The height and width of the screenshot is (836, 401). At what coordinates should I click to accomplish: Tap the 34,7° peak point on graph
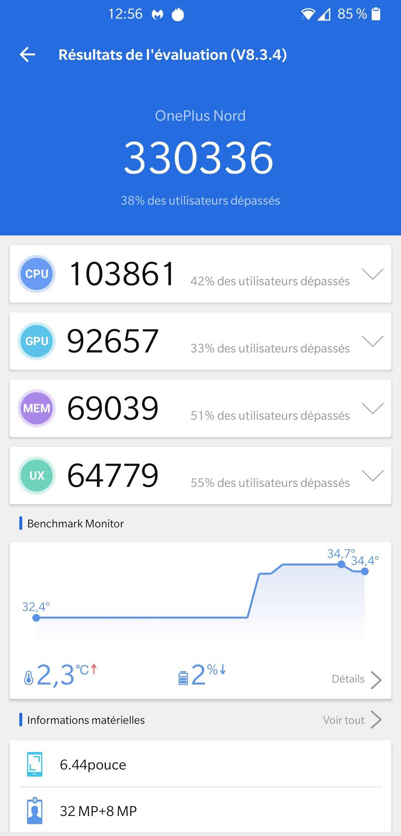coord(341,565)
